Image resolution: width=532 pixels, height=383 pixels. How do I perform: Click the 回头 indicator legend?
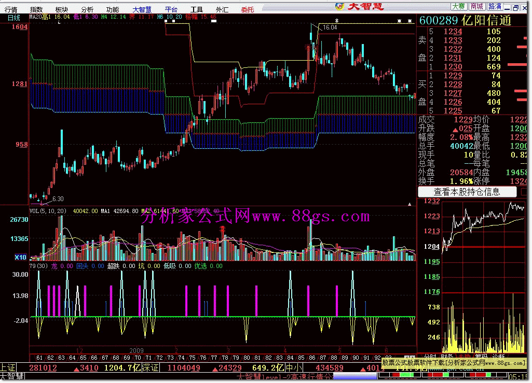point(83,266)
